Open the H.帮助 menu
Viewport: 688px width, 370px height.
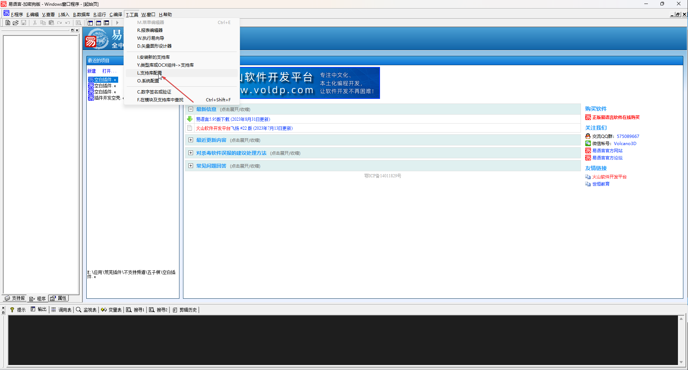coord(165,15)
